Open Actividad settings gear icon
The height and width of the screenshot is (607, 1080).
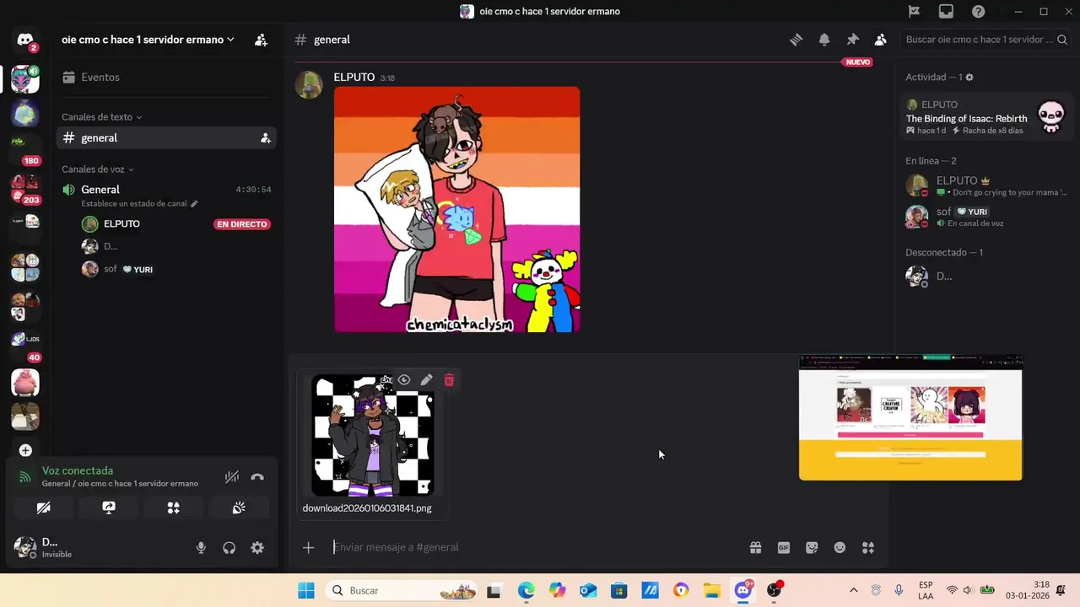pyautogui.click(x=969, y=78)
